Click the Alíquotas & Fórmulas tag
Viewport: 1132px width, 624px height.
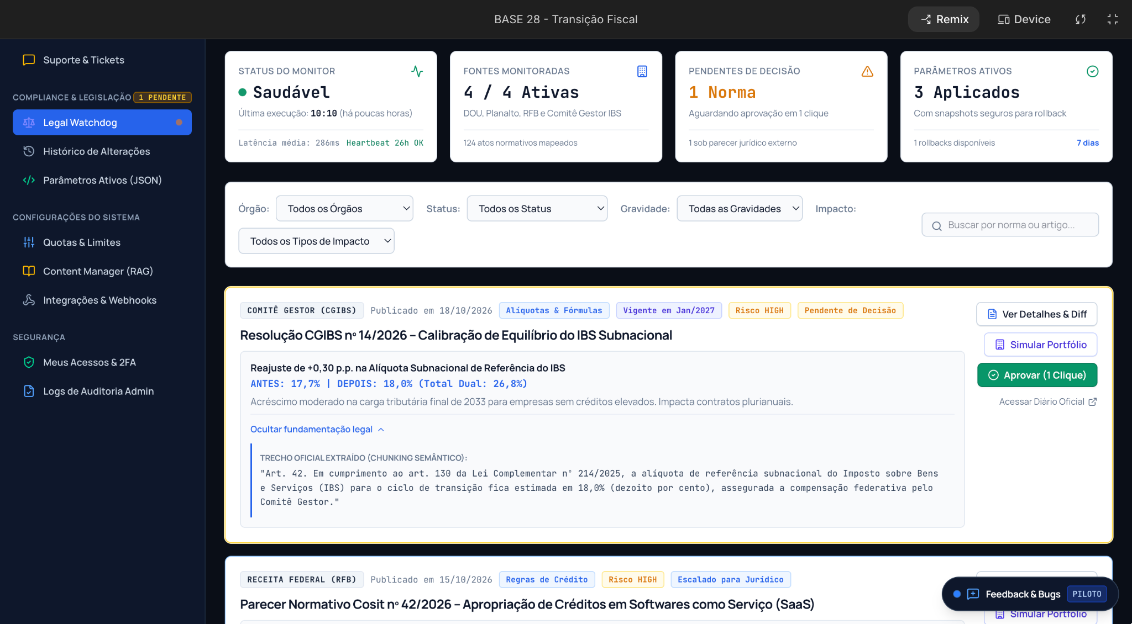(x=554, y=310)
